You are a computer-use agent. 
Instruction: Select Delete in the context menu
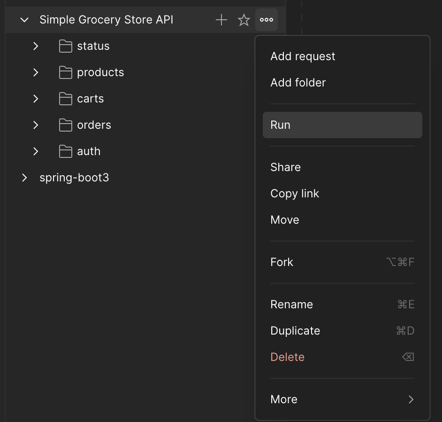[342, 357]
